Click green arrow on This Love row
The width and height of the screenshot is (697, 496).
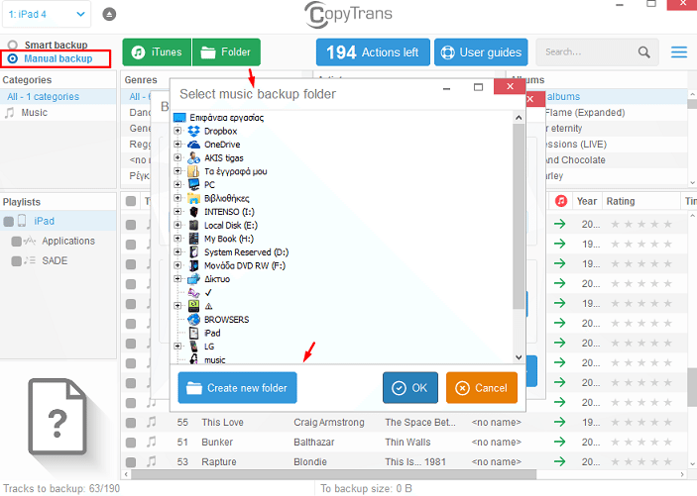[x=559, y=422]
